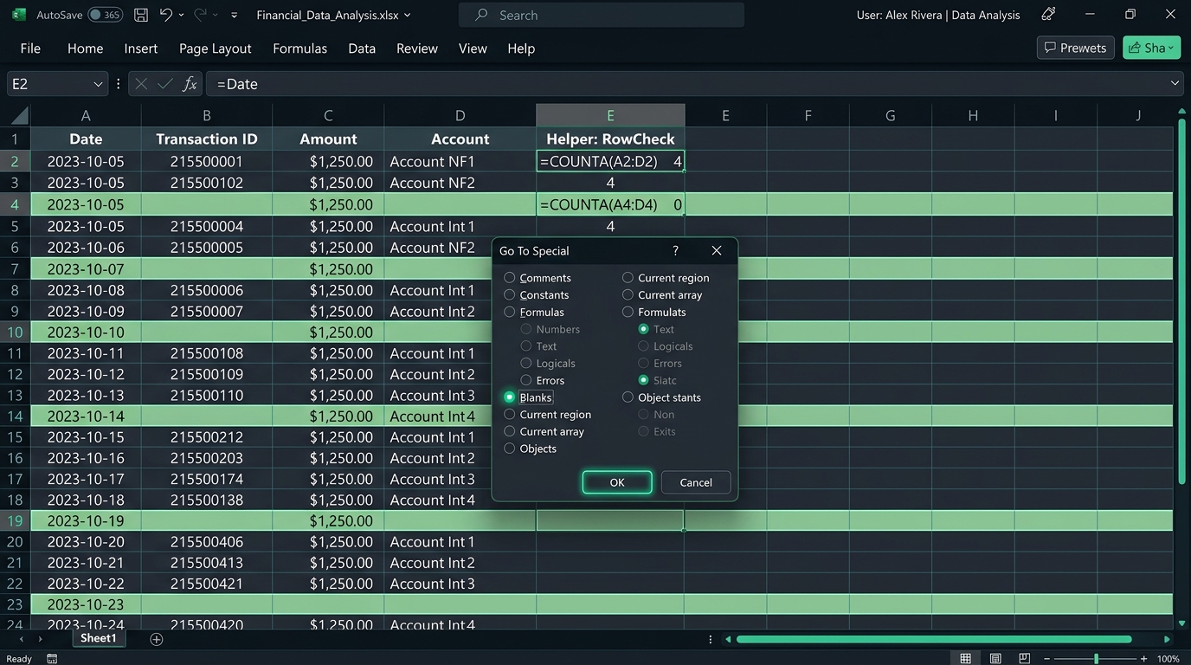This screenshot has height=665, width=1191.
Task: Click the Redo arrow icon
Action: click(200, 15)
